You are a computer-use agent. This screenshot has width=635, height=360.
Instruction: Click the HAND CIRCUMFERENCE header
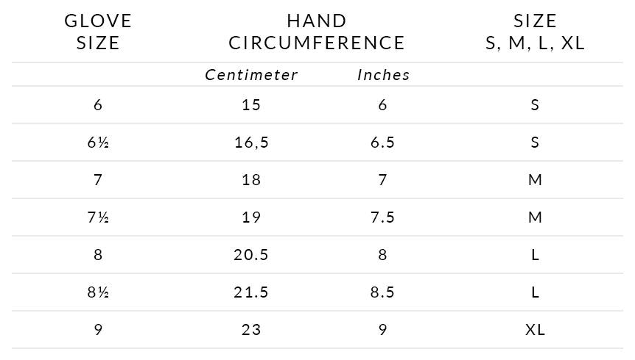click(x=317, y=32)
